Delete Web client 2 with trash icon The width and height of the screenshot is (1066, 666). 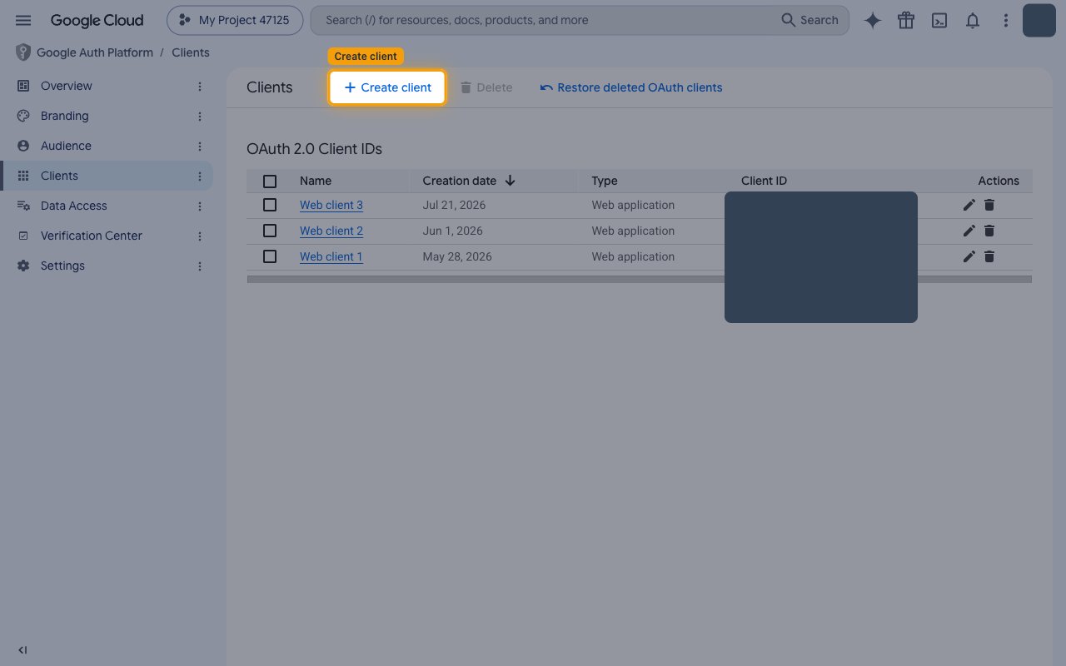[989, 231]
